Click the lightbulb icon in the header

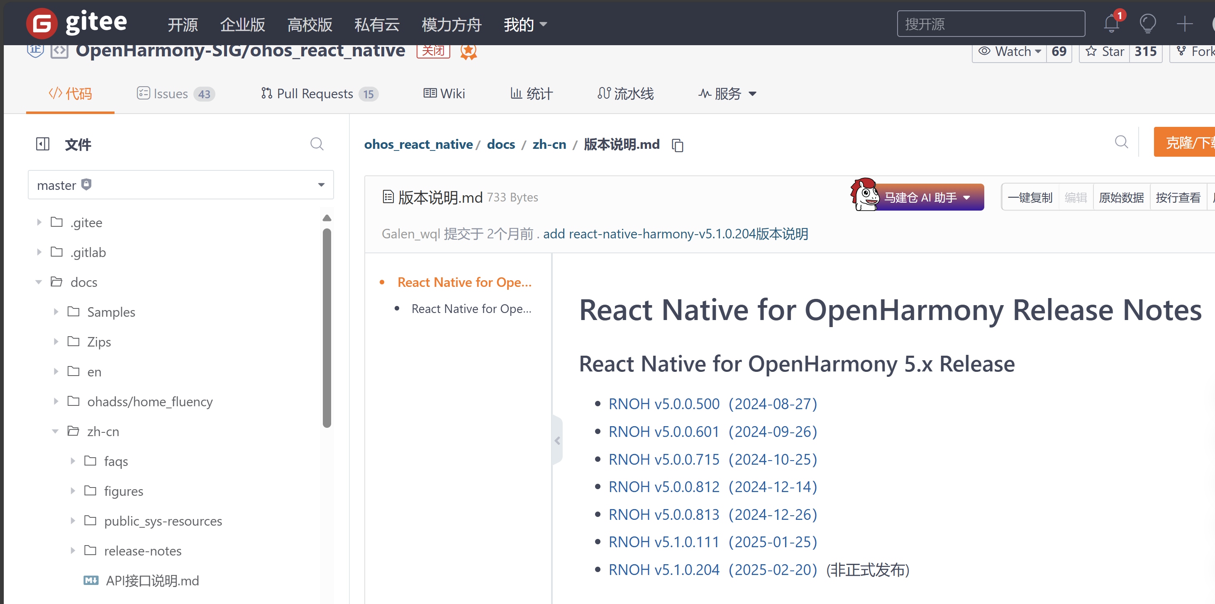tap(1147, 24)
